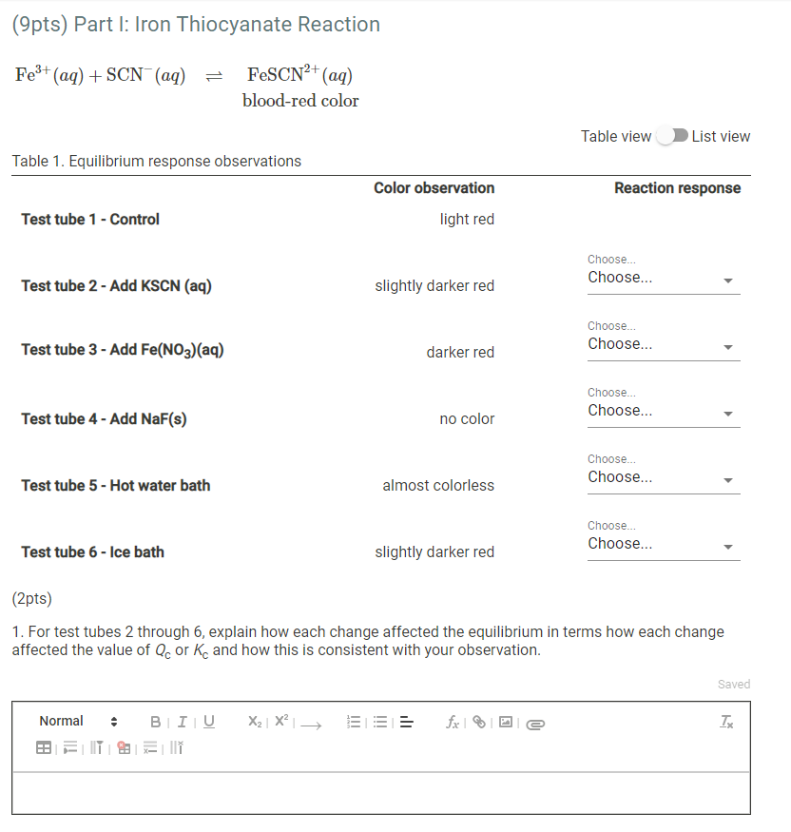Toggle underline formatting in the editor
791x832 pixels.
point(209,722)
